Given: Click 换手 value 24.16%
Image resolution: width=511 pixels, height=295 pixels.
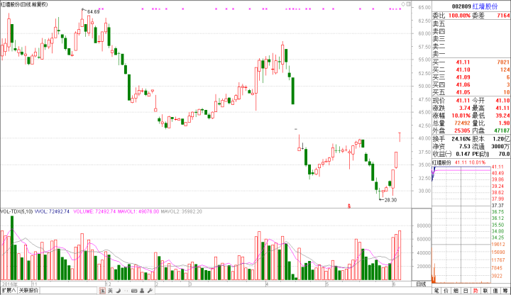Looking at the screenshot, I should click(x=461, y=139).
